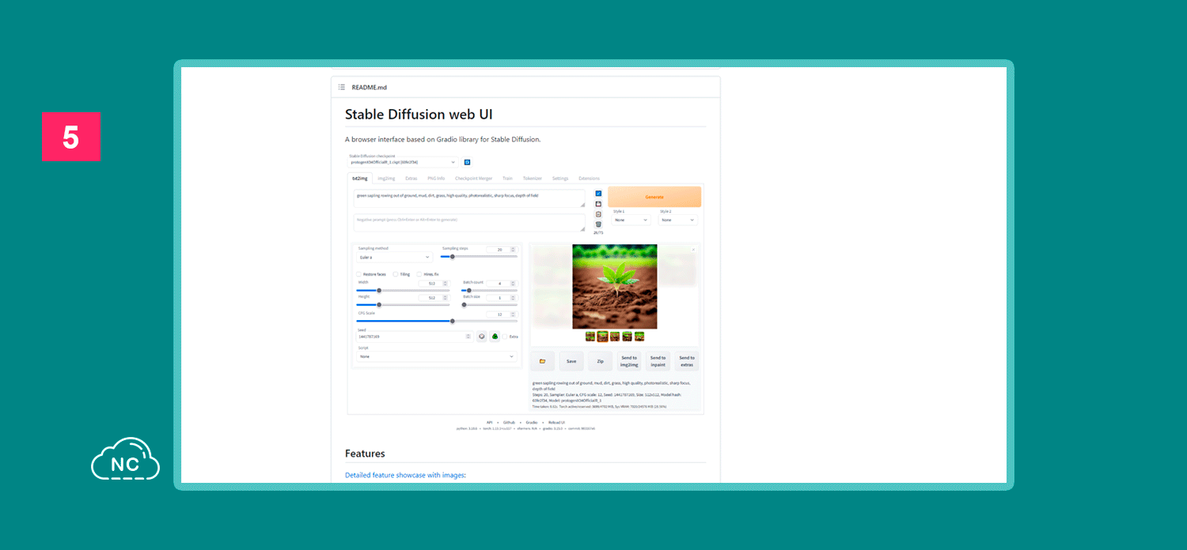Enable the Restore faces checkbox
Viewport: 1187px width, 550px height.
coord(358,274)
